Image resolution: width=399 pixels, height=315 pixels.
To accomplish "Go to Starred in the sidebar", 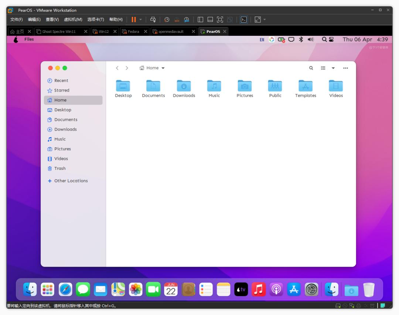I will [61, 90].
